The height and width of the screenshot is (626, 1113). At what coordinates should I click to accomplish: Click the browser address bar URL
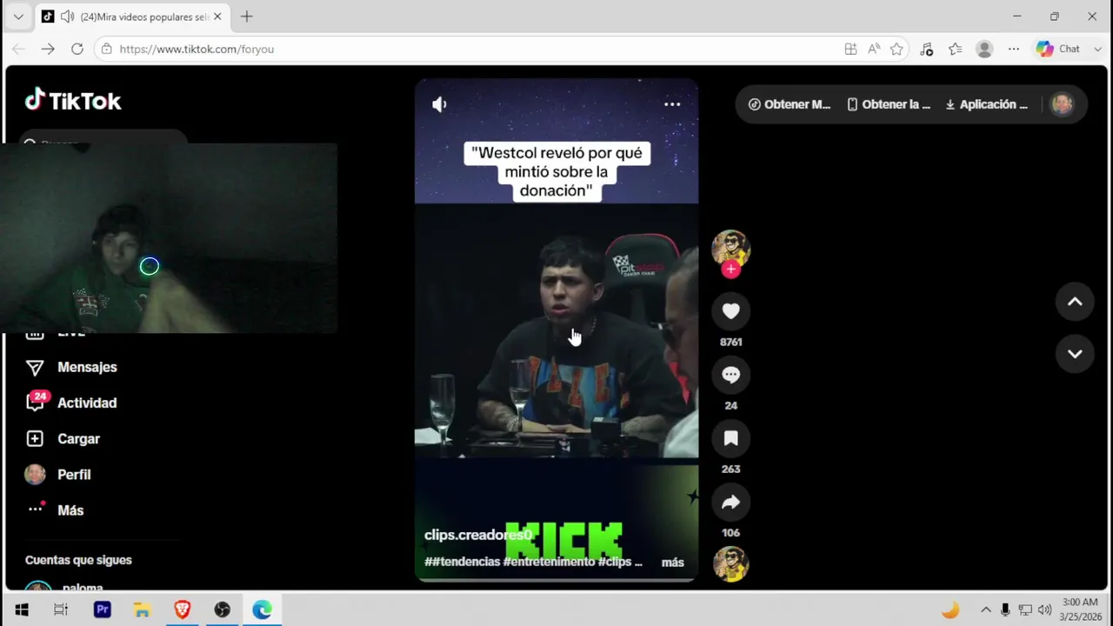pos(197,49)
